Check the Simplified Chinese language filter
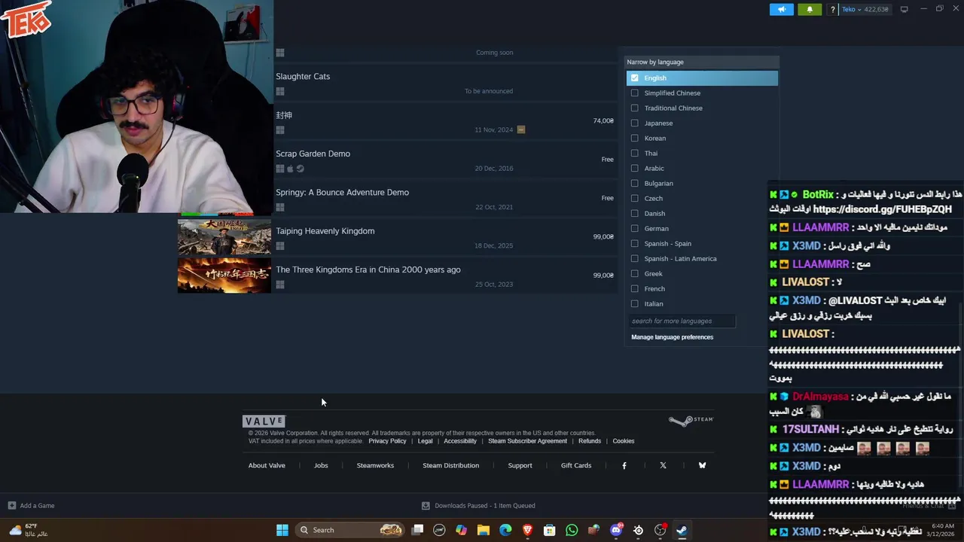 634,93
